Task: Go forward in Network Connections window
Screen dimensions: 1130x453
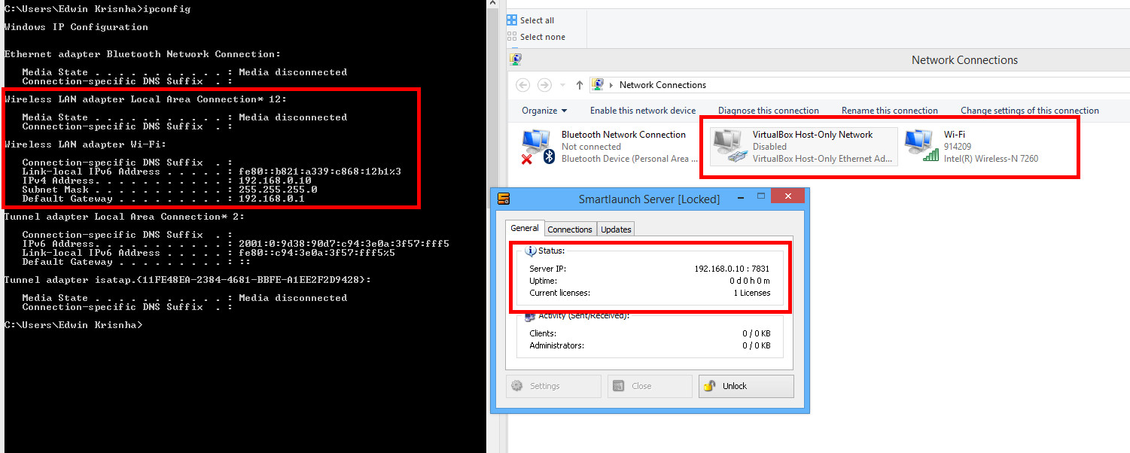Action: 544,85
